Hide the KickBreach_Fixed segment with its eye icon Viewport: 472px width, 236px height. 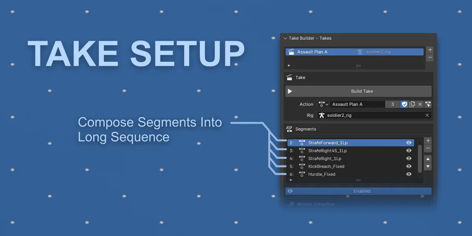tap(409, 166)
